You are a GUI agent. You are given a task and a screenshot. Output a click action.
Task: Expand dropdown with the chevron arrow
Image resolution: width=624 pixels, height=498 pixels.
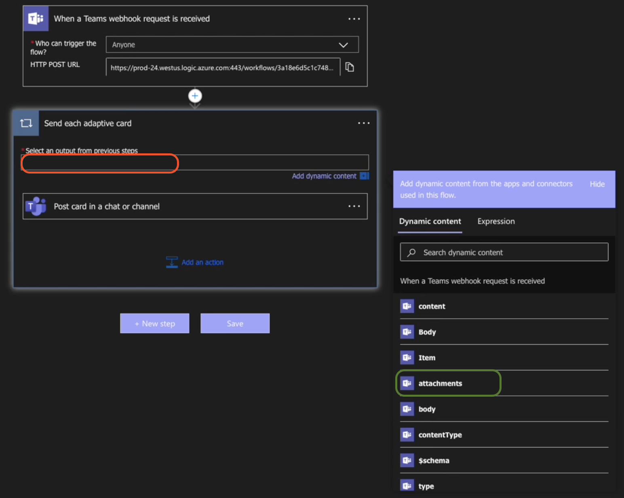[343, 45]
